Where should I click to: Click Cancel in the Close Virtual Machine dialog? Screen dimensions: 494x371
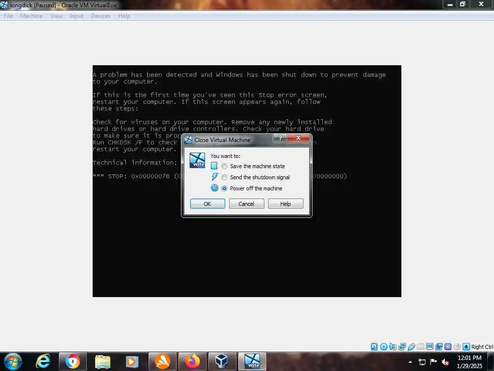coord(247,204)
